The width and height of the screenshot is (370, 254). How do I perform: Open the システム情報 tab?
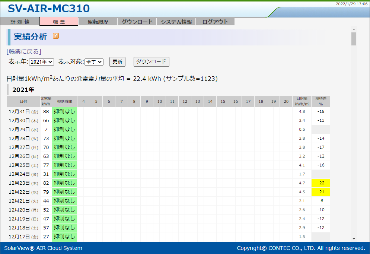pyautogui.click(x=176, y=22)
